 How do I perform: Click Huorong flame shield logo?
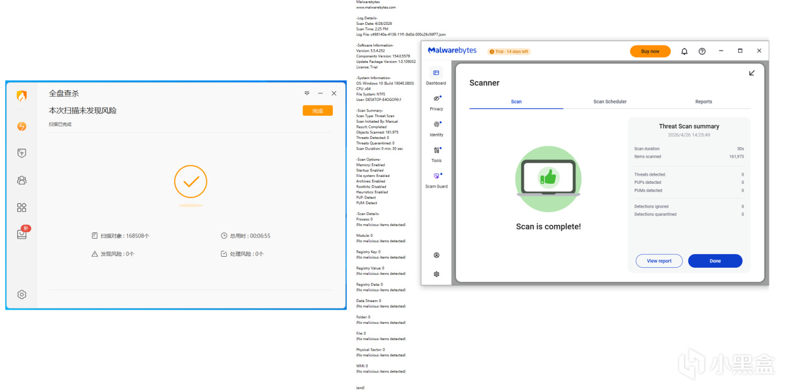click(22, 96)
